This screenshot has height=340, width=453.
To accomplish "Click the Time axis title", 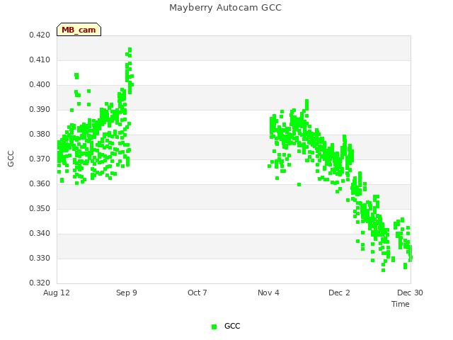I will point(401,304).
